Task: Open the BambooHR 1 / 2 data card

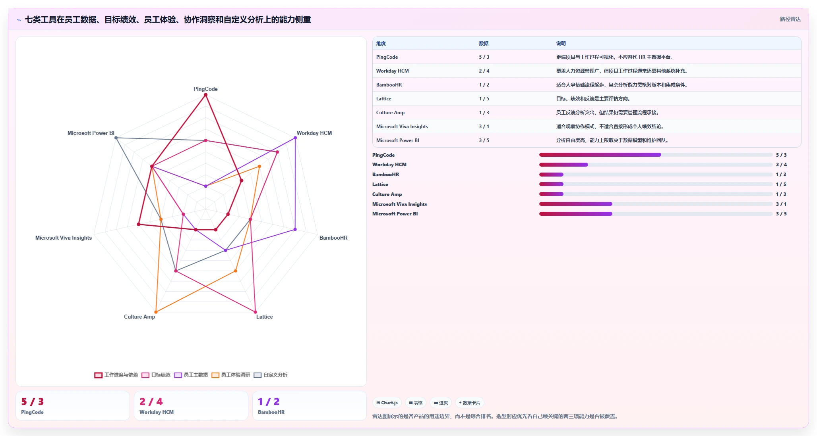Action: (310, 405)
